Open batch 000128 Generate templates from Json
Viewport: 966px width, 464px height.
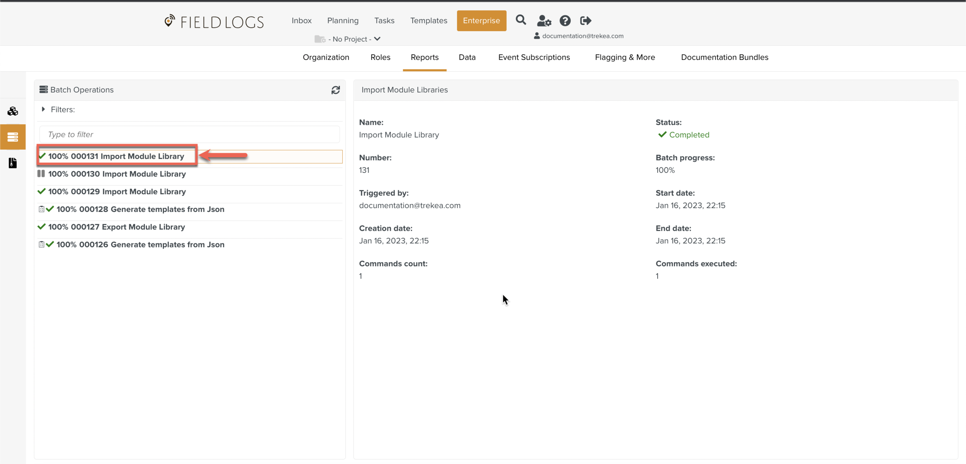click(140, 209)
